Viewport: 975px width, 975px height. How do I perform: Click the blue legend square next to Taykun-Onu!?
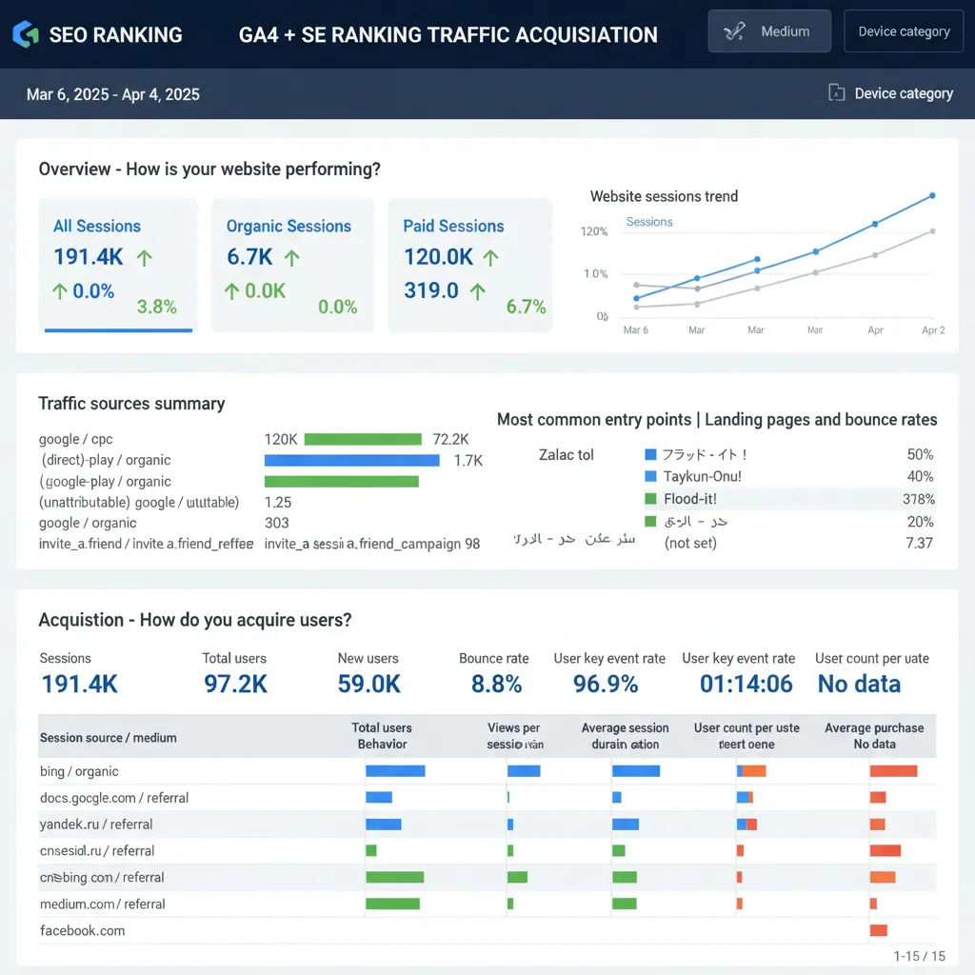click(x=652, y=476)
